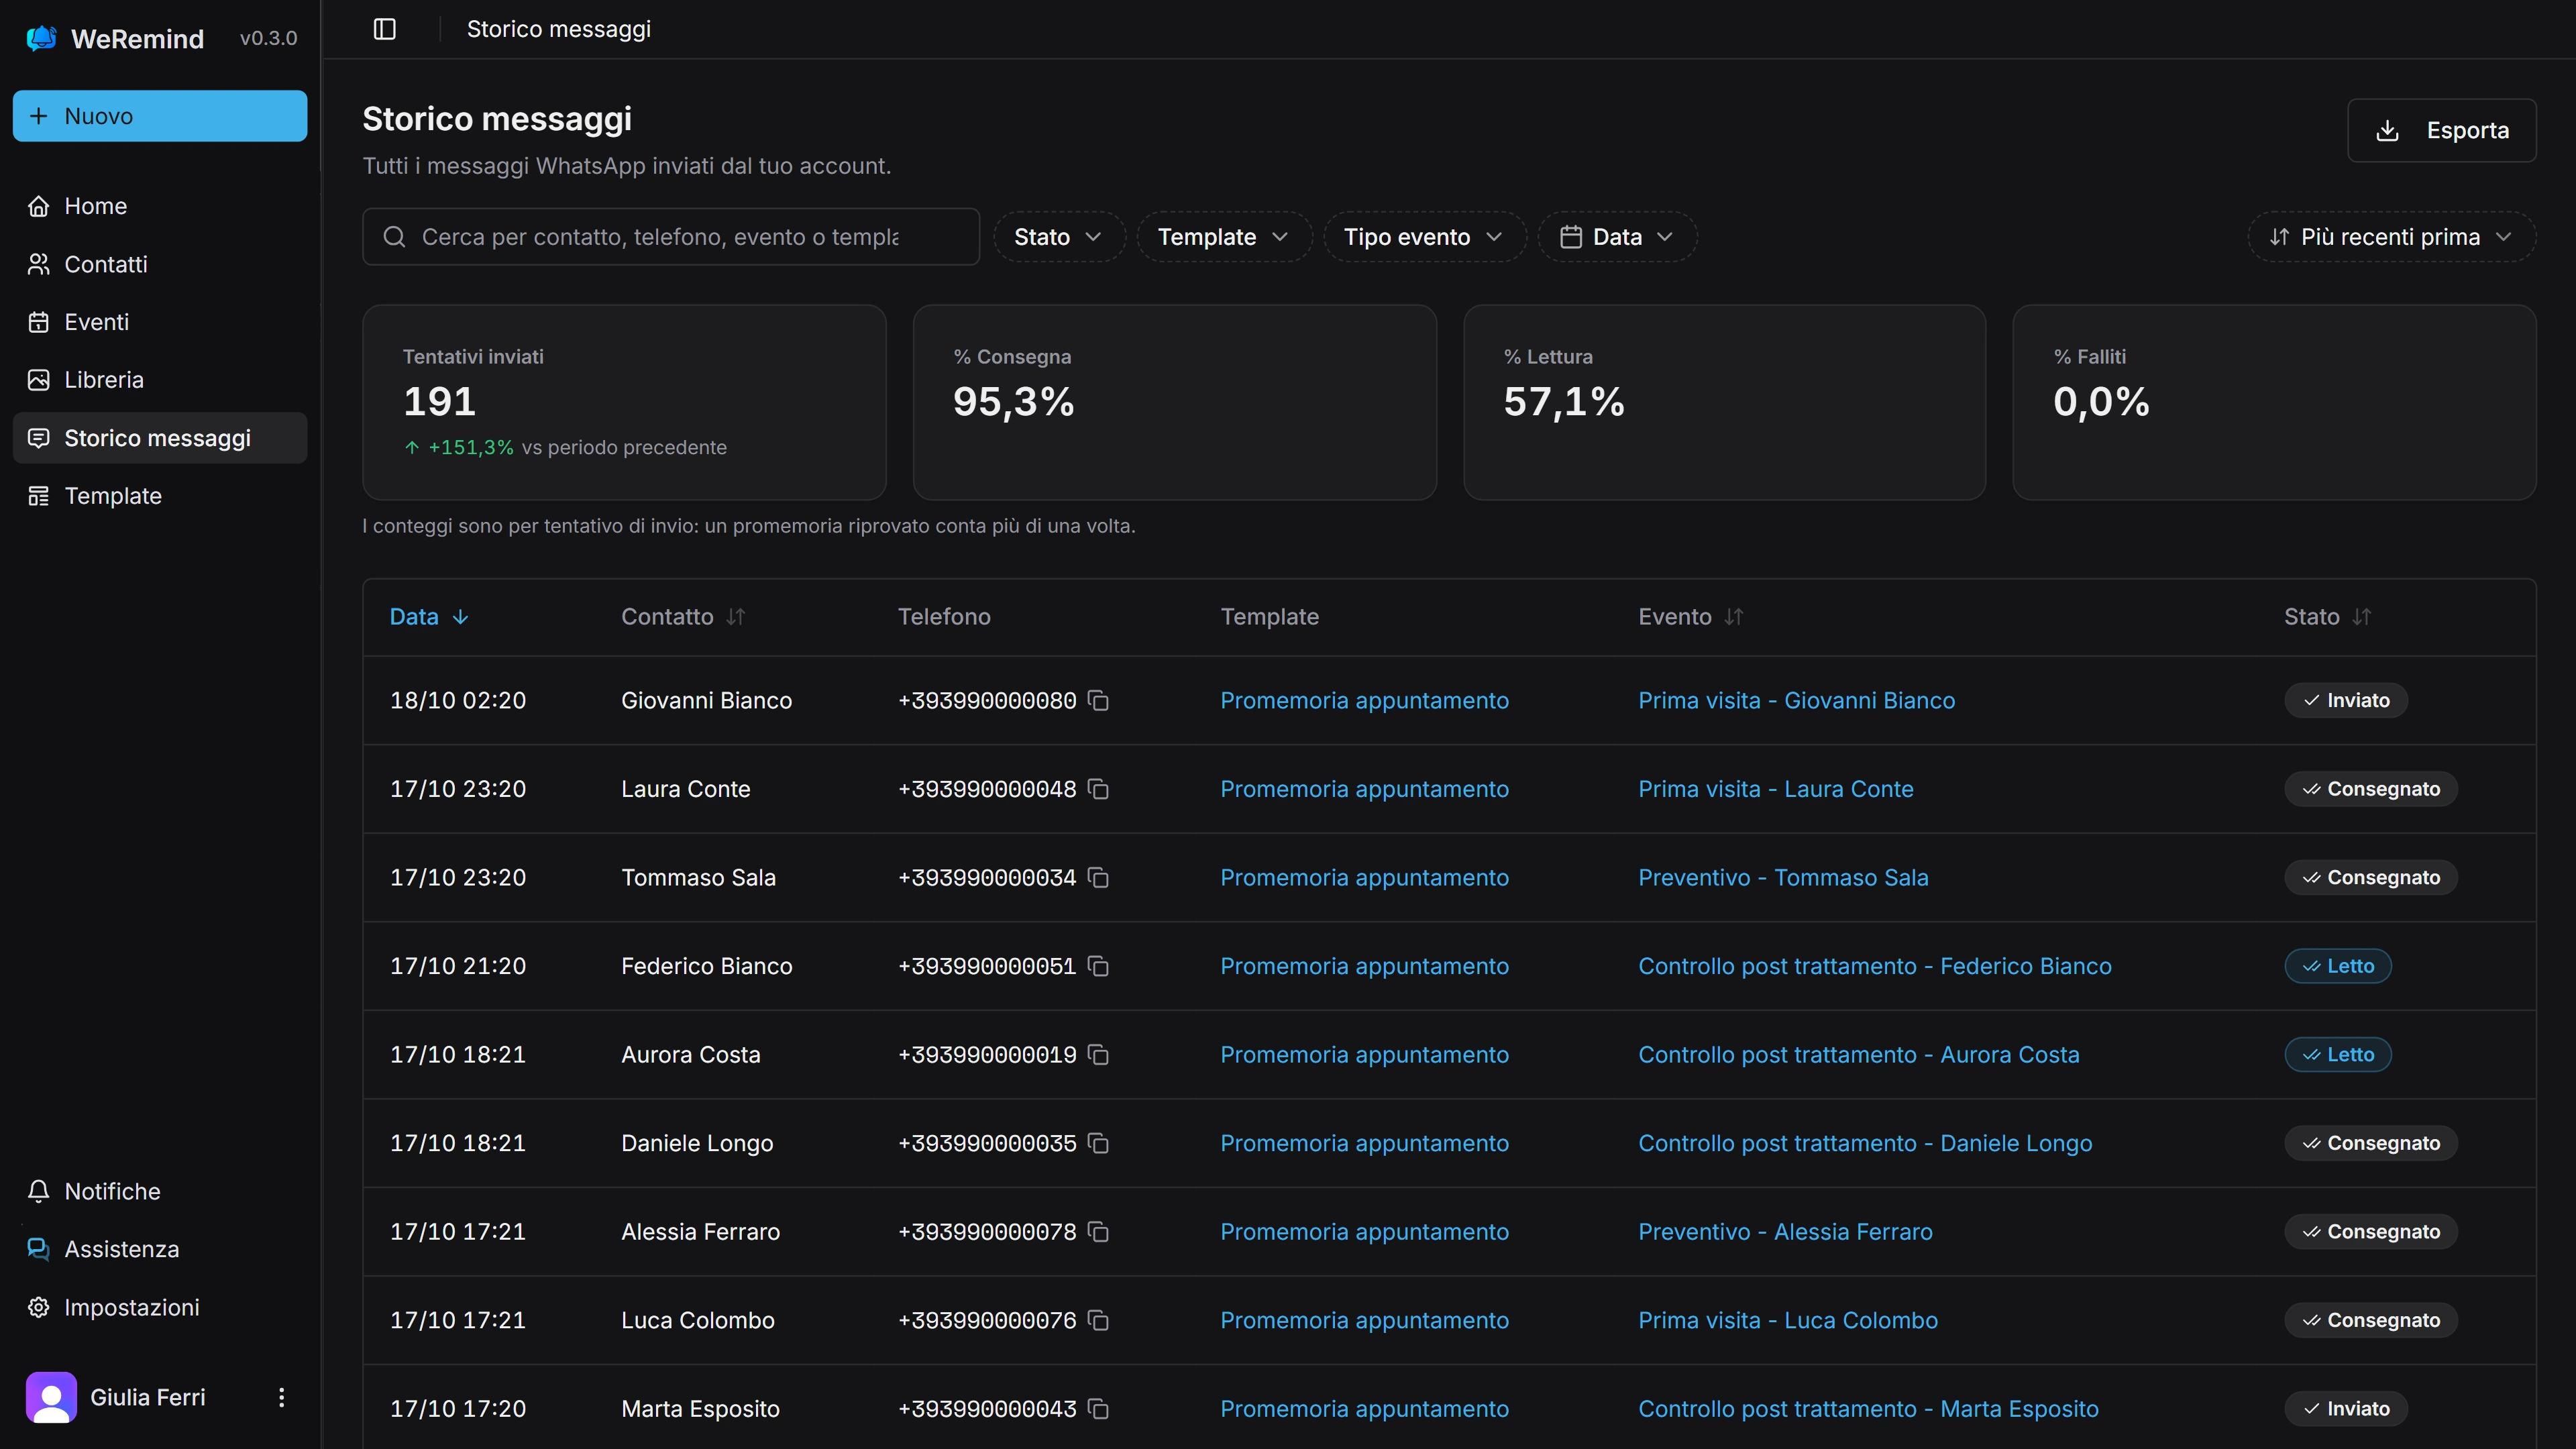Screen dimensions: 2576x1449
Task: Click the Nuovo button
Action: point(160,116)
